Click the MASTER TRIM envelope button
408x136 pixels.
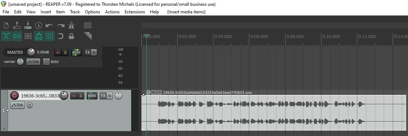point(33,62)
